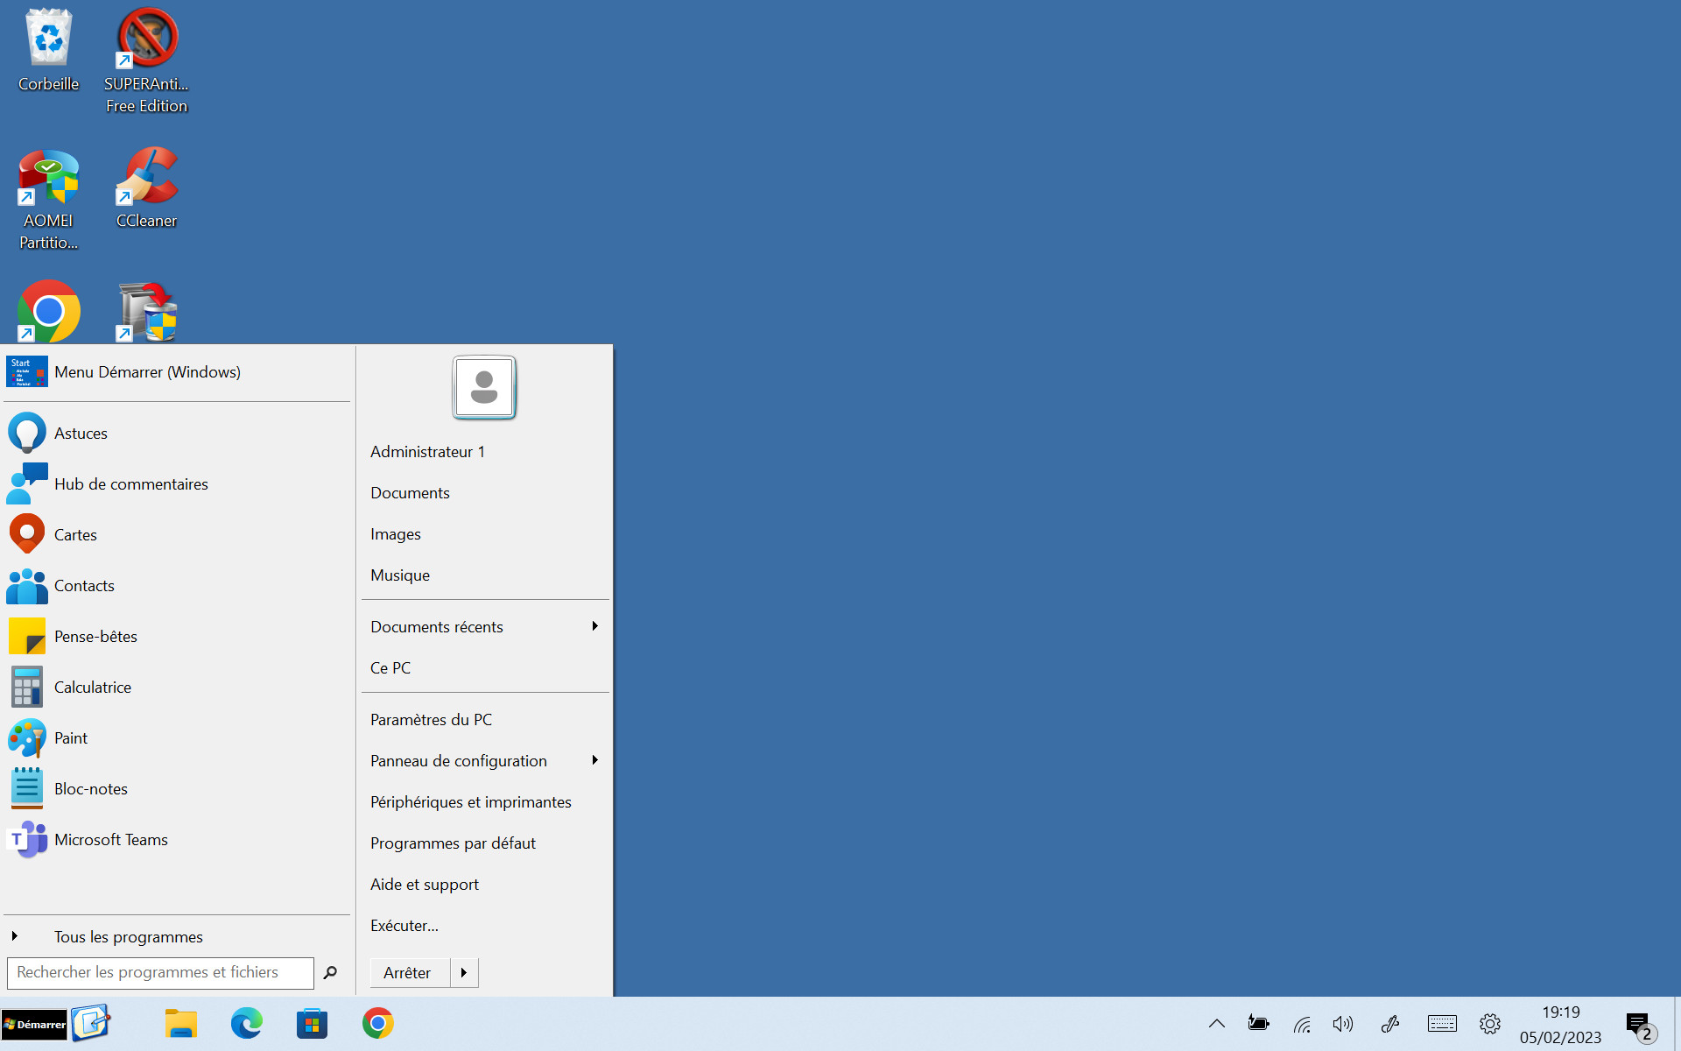This screenshot has width=1681, height=1051.
Task: Click the Démarrer start button
Action: click(x=34, y=1024)
